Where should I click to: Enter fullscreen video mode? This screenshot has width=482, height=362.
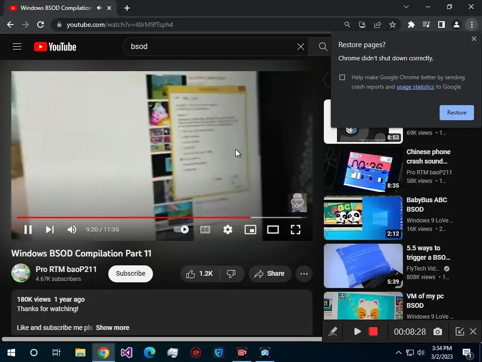pos(296,230)
